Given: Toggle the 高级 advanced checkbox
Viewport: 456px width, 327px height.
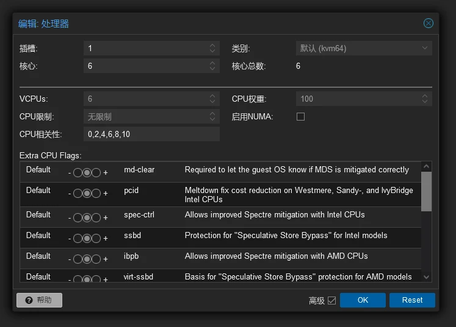Looking at the screenshot, I should pos(331,300).
